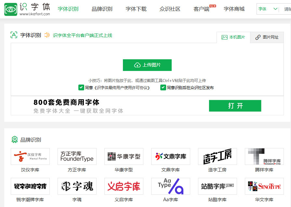
Task: Open the 站酷字库 brand logo
Action: click(218, 186)
